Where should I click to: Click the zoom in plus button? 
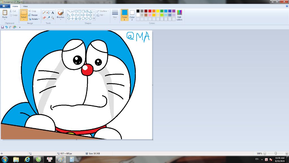[x=287, y=154]
